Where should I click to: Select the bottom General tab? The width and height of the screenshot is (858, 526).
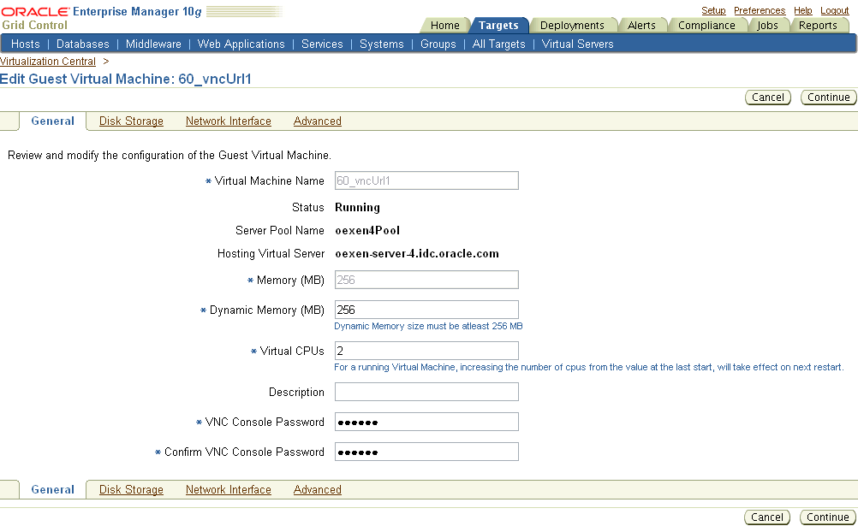click(x=52, y=489)
